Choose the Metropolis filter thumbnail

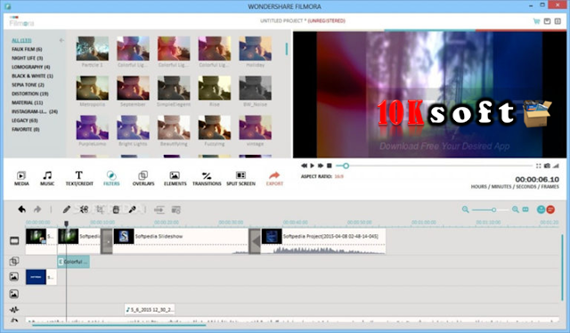click(93, 87)
